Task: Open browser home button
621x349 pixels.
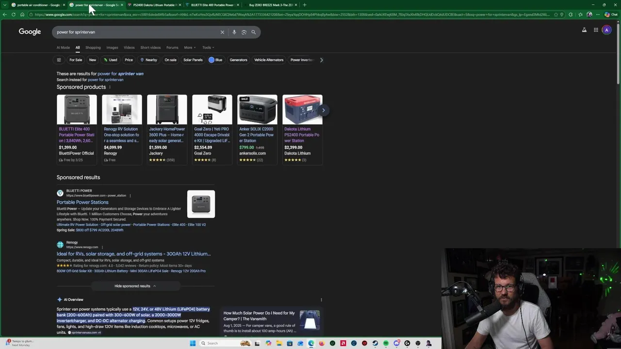Action: pyautogui.click(x=22, y=15)
